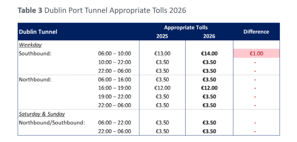
Task: Select the 06:00 – 16:00 time slot
Action: 114,79
